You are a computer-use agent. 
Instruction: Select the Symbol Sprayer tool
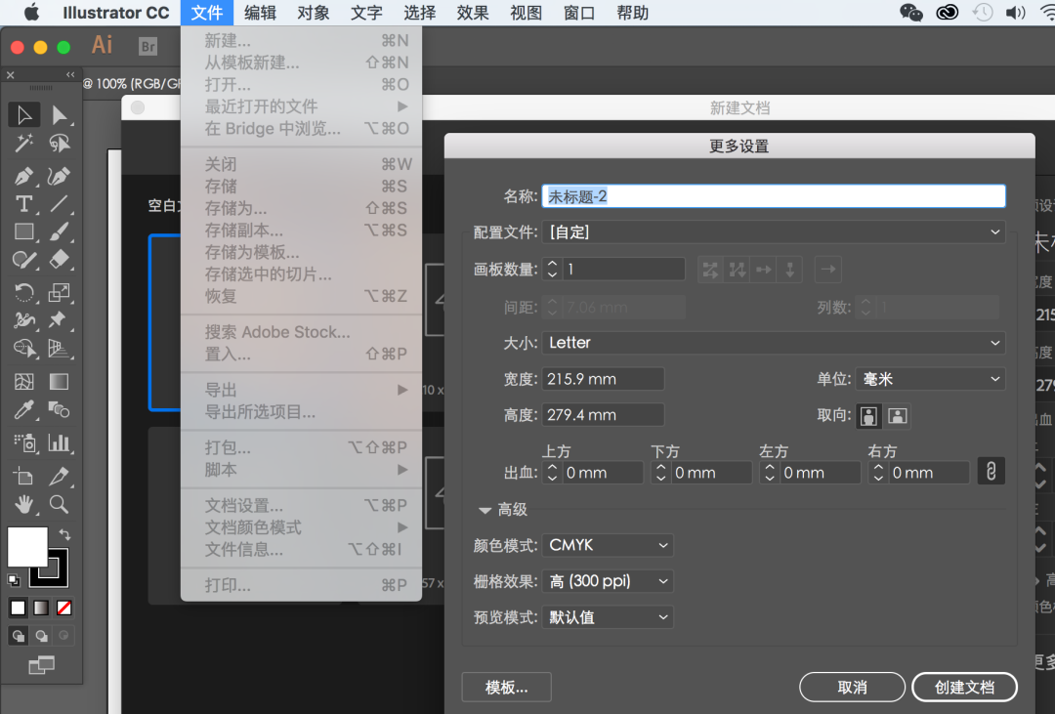23,442
